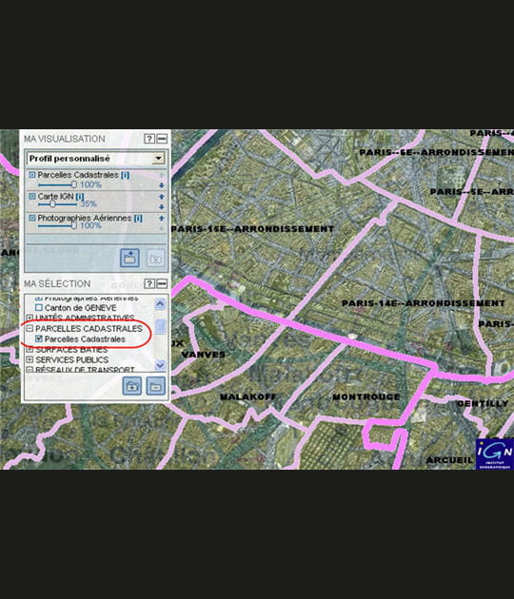This screenshot has width=514, height=599.
Task: Collapse the PARCELLES CADASTRALES category
Action: [x=30, y=328]
